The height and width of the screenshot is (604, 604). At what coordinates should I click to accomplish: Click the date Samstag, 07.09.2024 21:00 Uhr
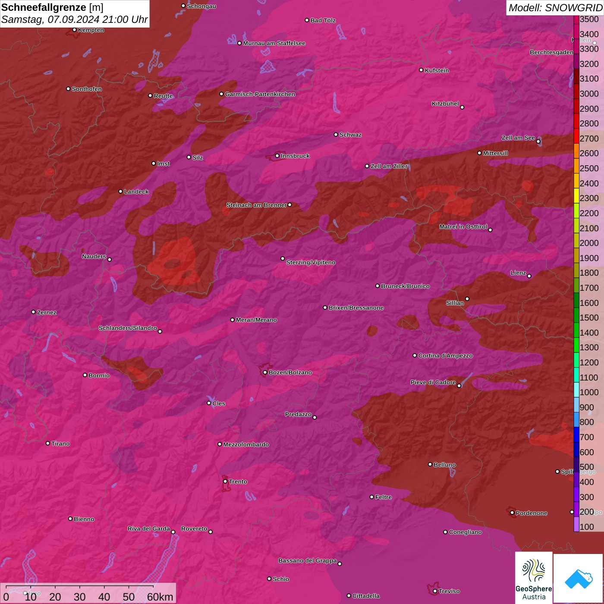75,19
